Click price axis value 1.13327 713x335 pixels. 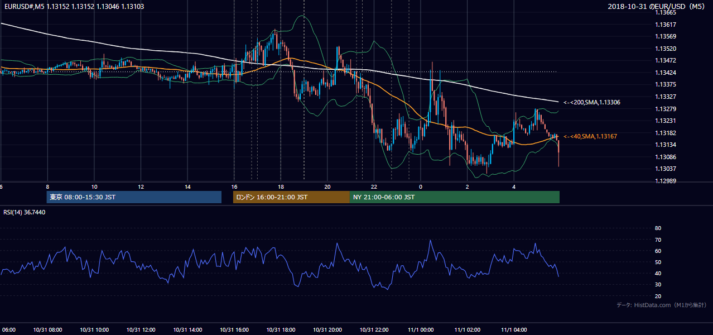coord(667,97)
